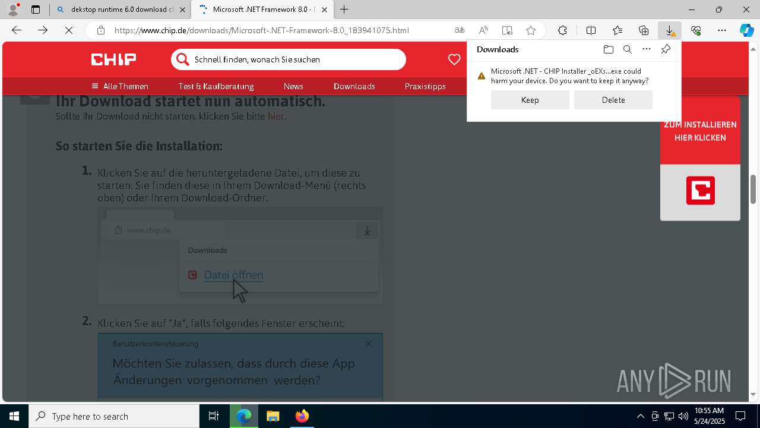Close the Microsoft .NET Framework 8.0 tab

[324, 10]
